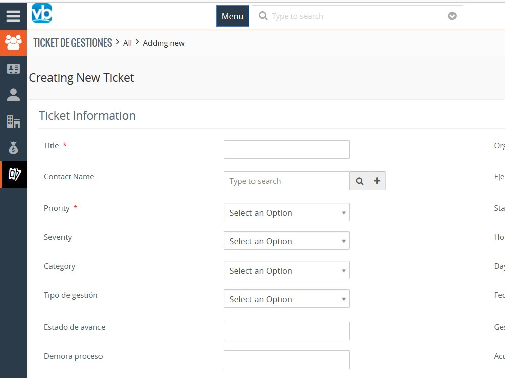Open the money bag sidebar icon

tap(13, 148)
